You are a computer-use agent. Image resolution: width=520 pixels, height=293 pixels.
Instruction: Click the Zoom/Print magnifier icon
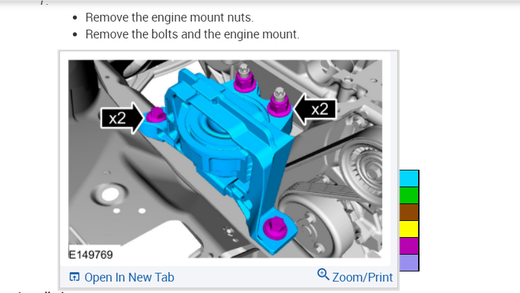(x=323, y=274)
